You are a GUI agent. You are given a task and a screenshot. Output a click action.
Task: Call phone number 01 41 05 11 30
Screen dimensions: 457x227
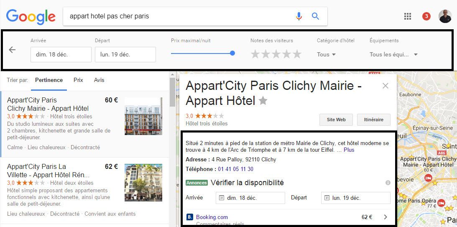pos(235,169)
